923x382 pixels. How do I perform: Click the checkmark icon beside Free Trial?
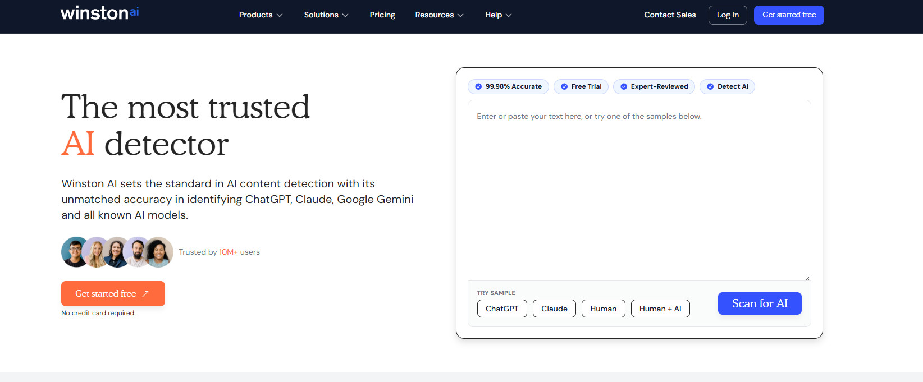coord(564,86)
